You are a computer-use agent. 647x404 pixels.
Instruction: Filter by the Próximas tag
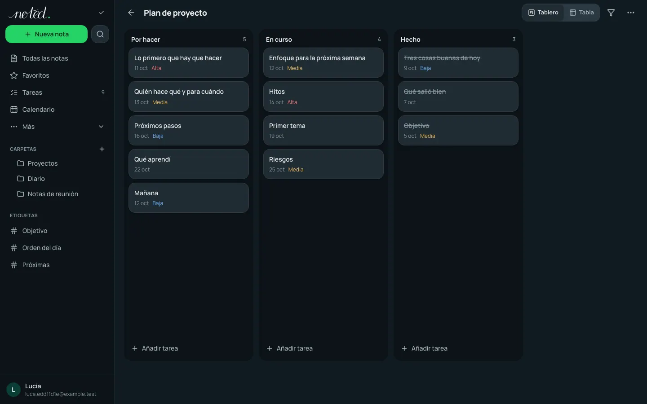coord(58,265)
